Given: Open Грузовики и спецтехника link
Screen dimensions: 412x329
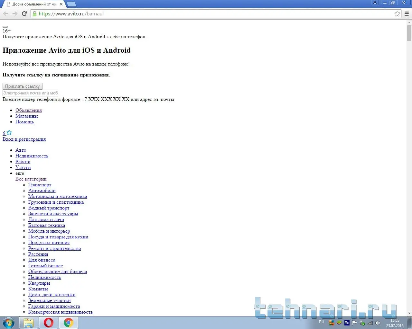Looking at the screenshot, I should 56,202.
